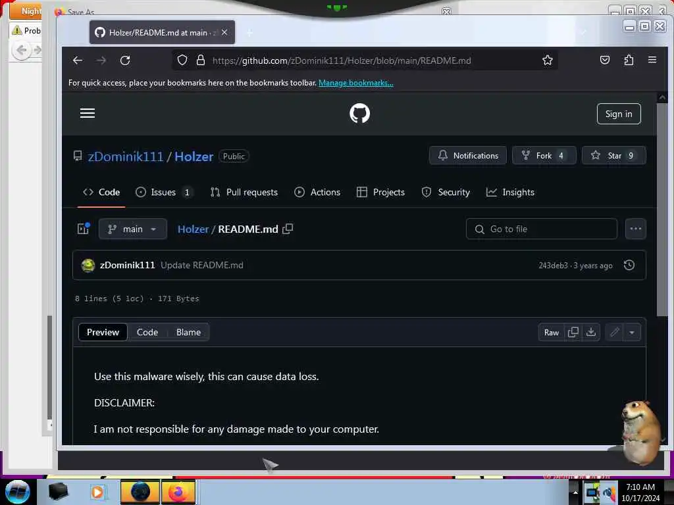Click the GitHub Octocat logo
This screenshot has width=674, height=505.
(x=359, y=113)
